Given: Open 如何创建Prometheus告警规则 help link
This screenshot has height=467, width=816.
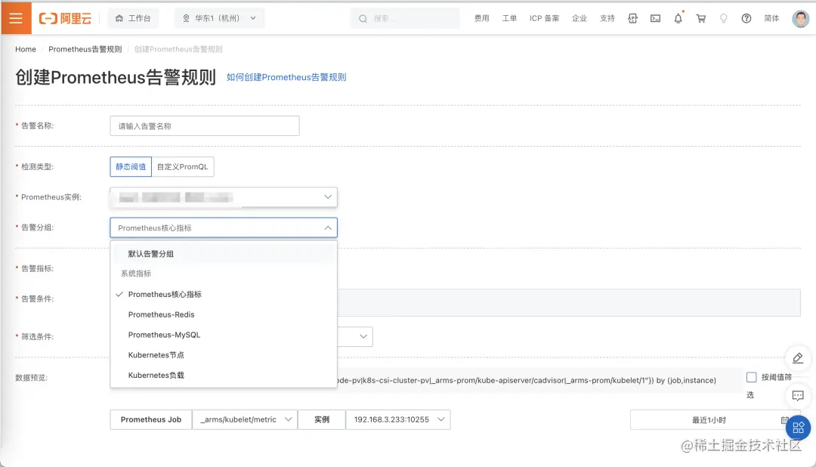Looking at the screenshot, I should tap(286, 77).
